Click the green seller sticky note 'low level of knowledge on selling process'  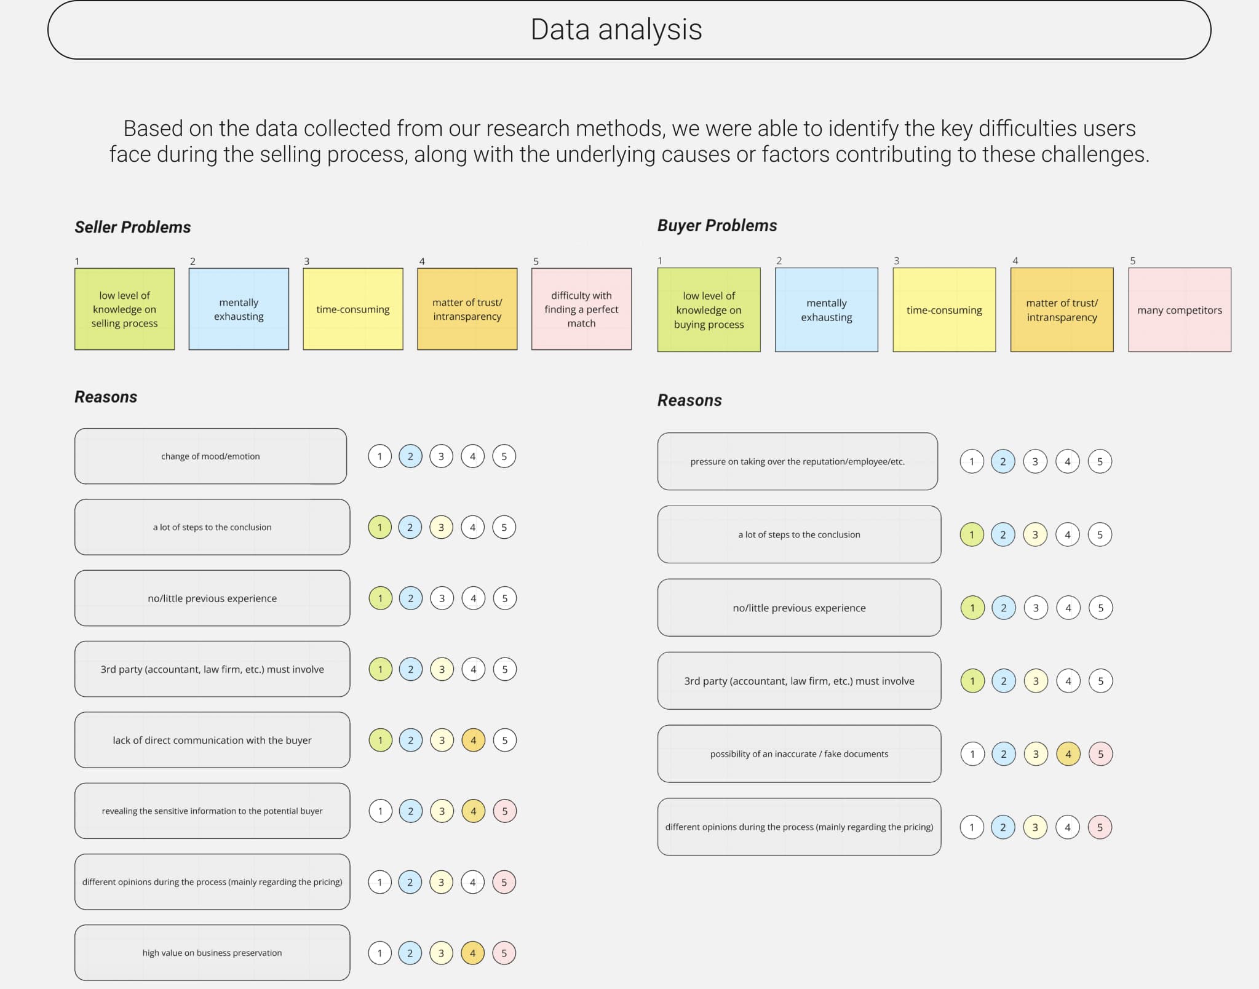click(x=124, y=309)
